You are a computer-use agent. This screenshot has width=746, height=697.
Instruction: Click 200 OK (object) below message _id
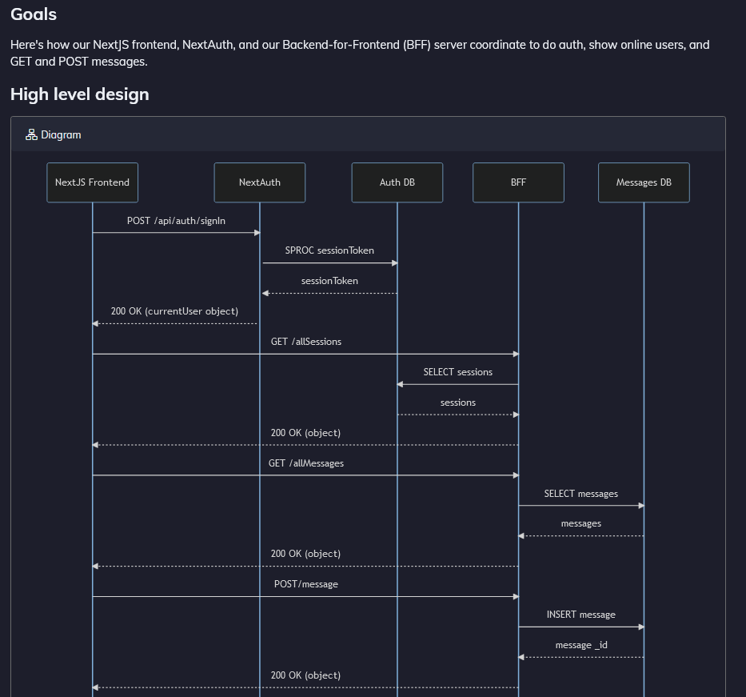click(305, 675)
